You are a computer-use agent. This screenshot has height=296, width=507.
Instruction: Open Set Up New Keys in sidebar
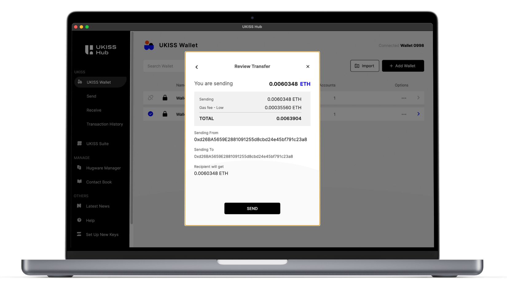tap(102, 235)
